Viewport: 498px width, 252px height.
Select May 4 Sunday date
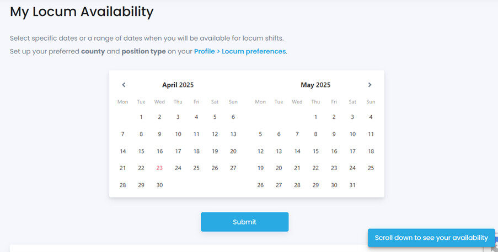[371, 117]
